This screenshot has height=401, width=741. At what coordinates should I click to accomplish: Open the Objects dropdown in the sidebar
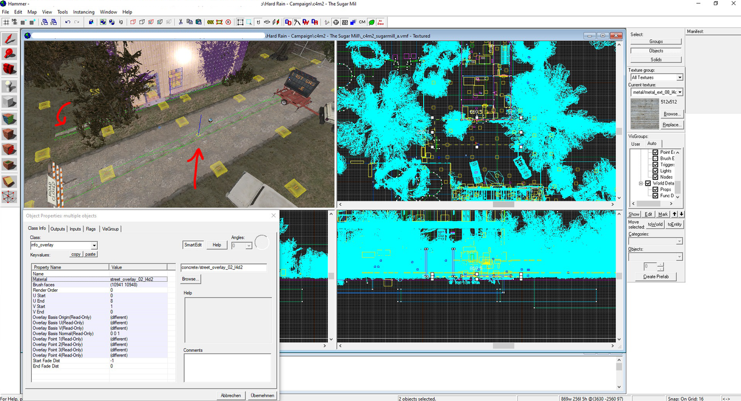(680, 256)
